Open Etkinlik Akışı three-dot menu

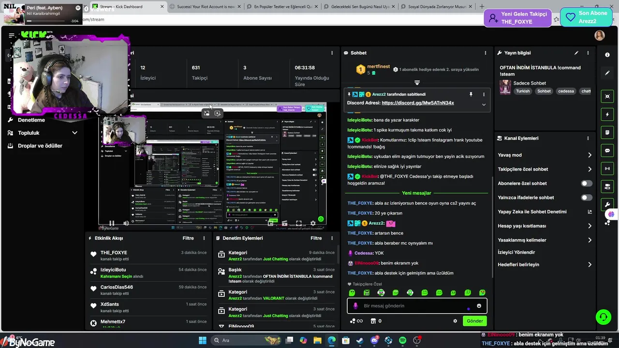(204, 238)
